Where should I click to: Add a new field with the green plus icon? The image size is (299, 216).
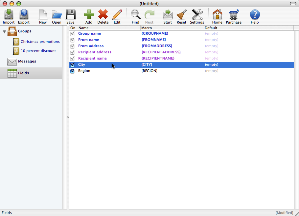88,15
